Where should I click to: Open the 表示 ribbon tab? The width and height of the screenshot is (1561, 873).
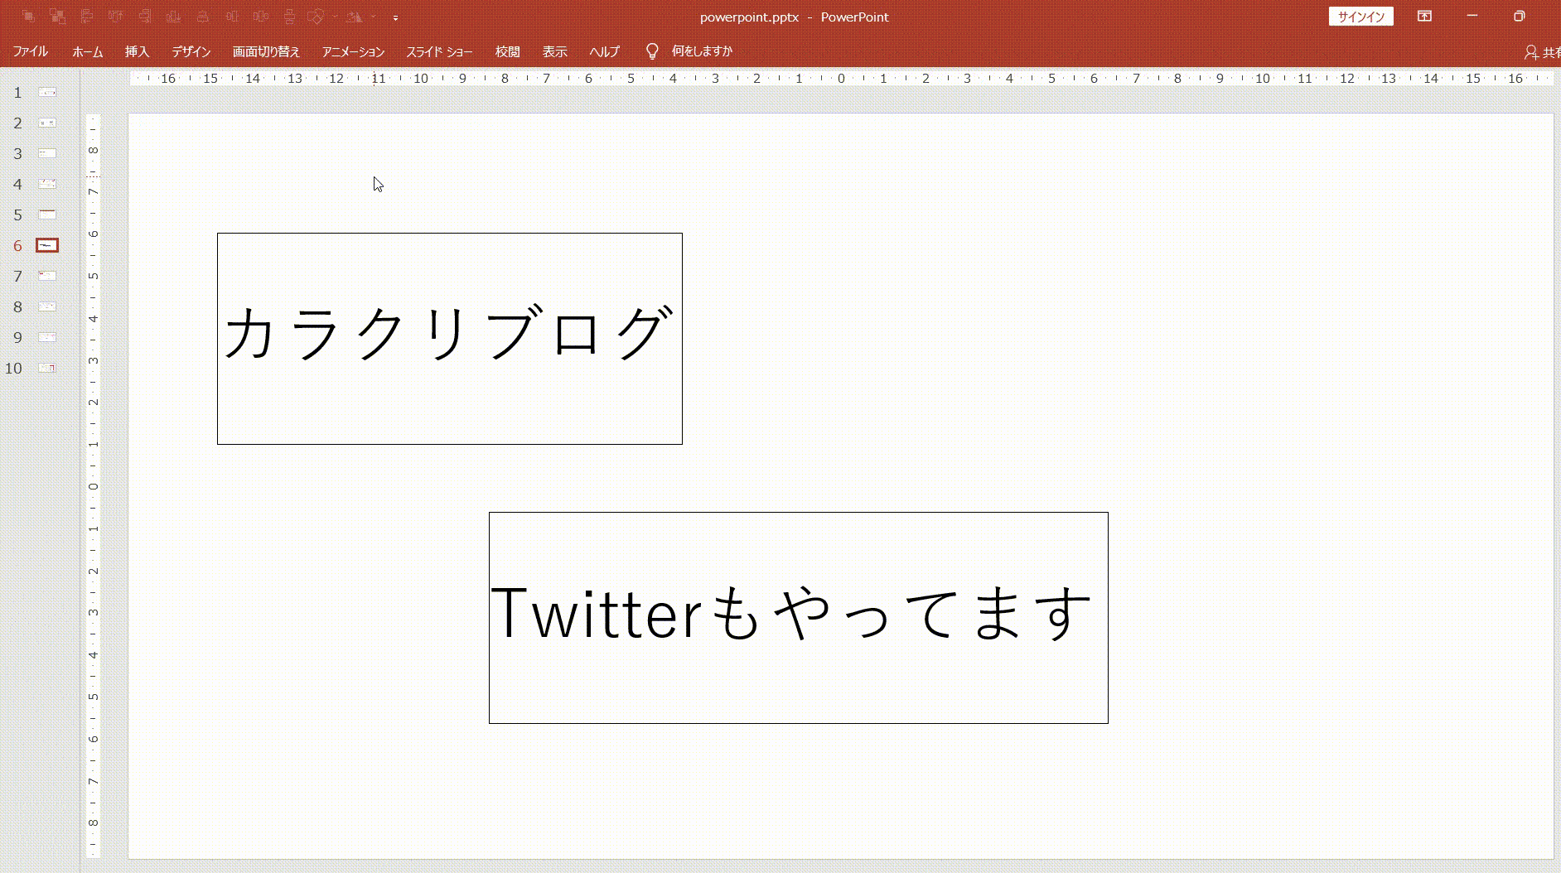[554, 51]
